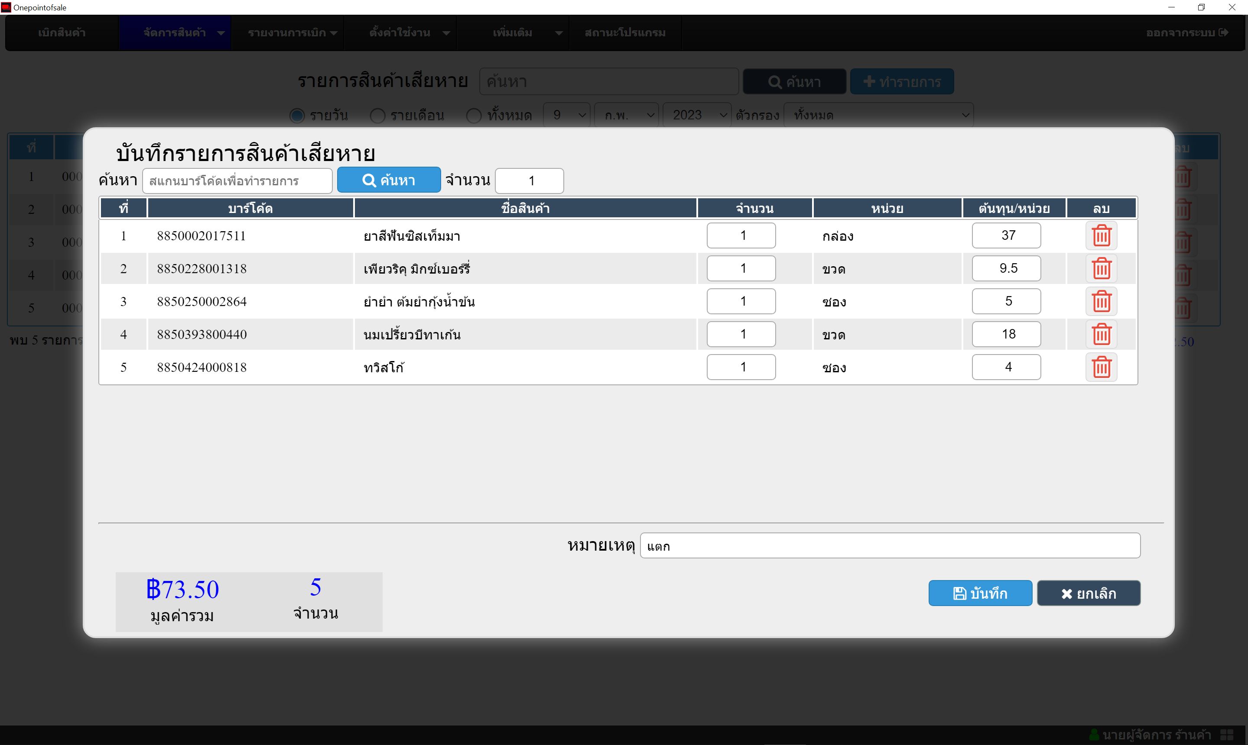The image size is (1248, 745).
Task: Open the ตัวกรอง filter dropdown showing ทั้งหมด
Action: [878, 115]
